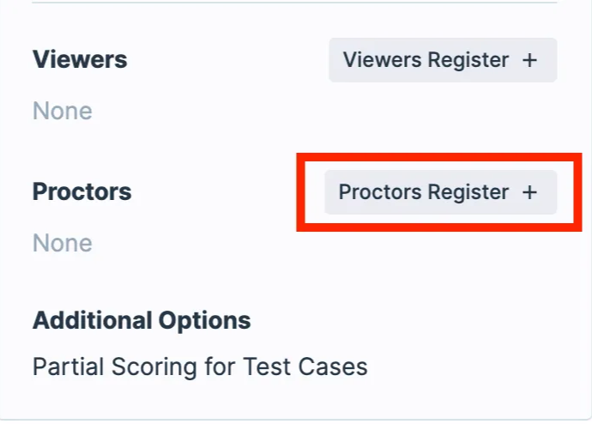Click 'None' under the Viewers heading
Screen dimensions: 592x424
coord(62,111)
